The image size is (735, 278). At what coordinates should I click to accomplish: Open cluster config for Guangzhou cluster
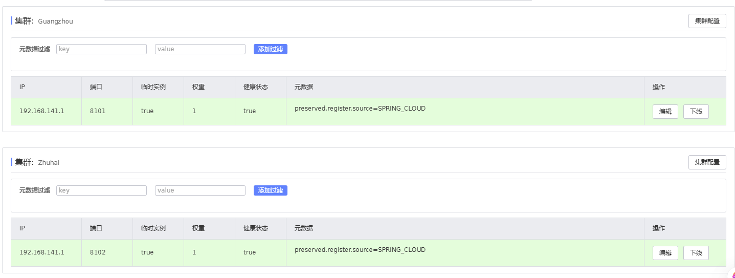click(707, 21)
